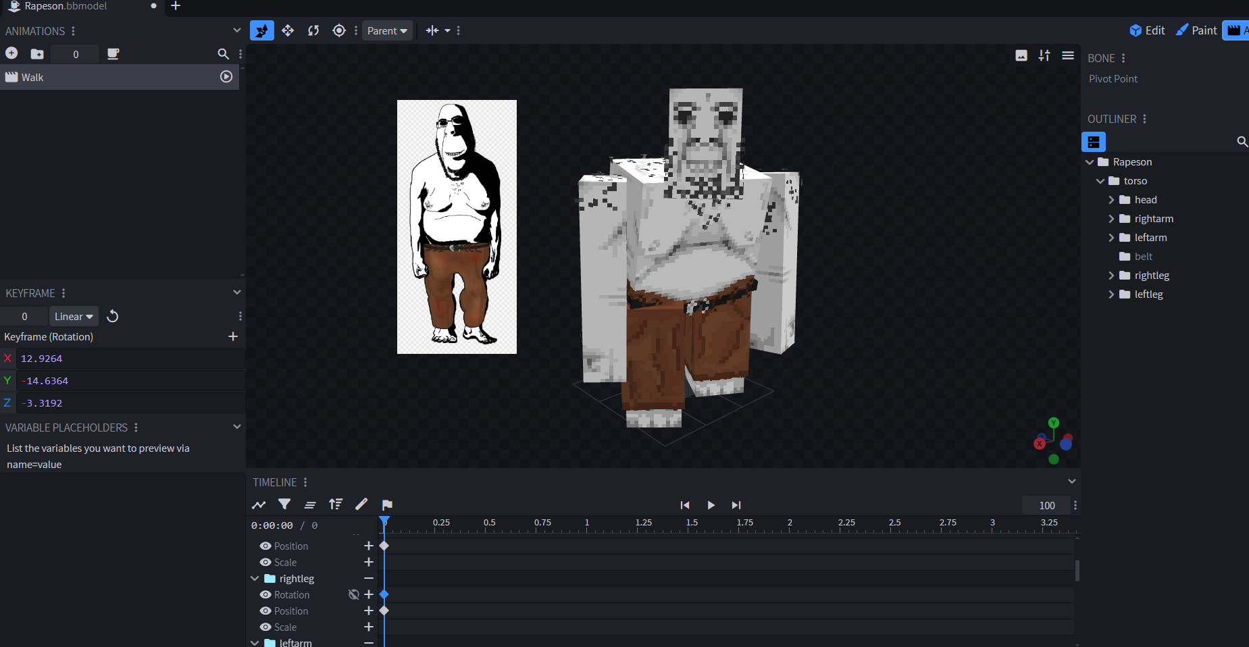Image resolution: width=1249 pixels, height=647 pixels.
Task: Click the timeline flag marker icon
Action: tap(387, 504)
